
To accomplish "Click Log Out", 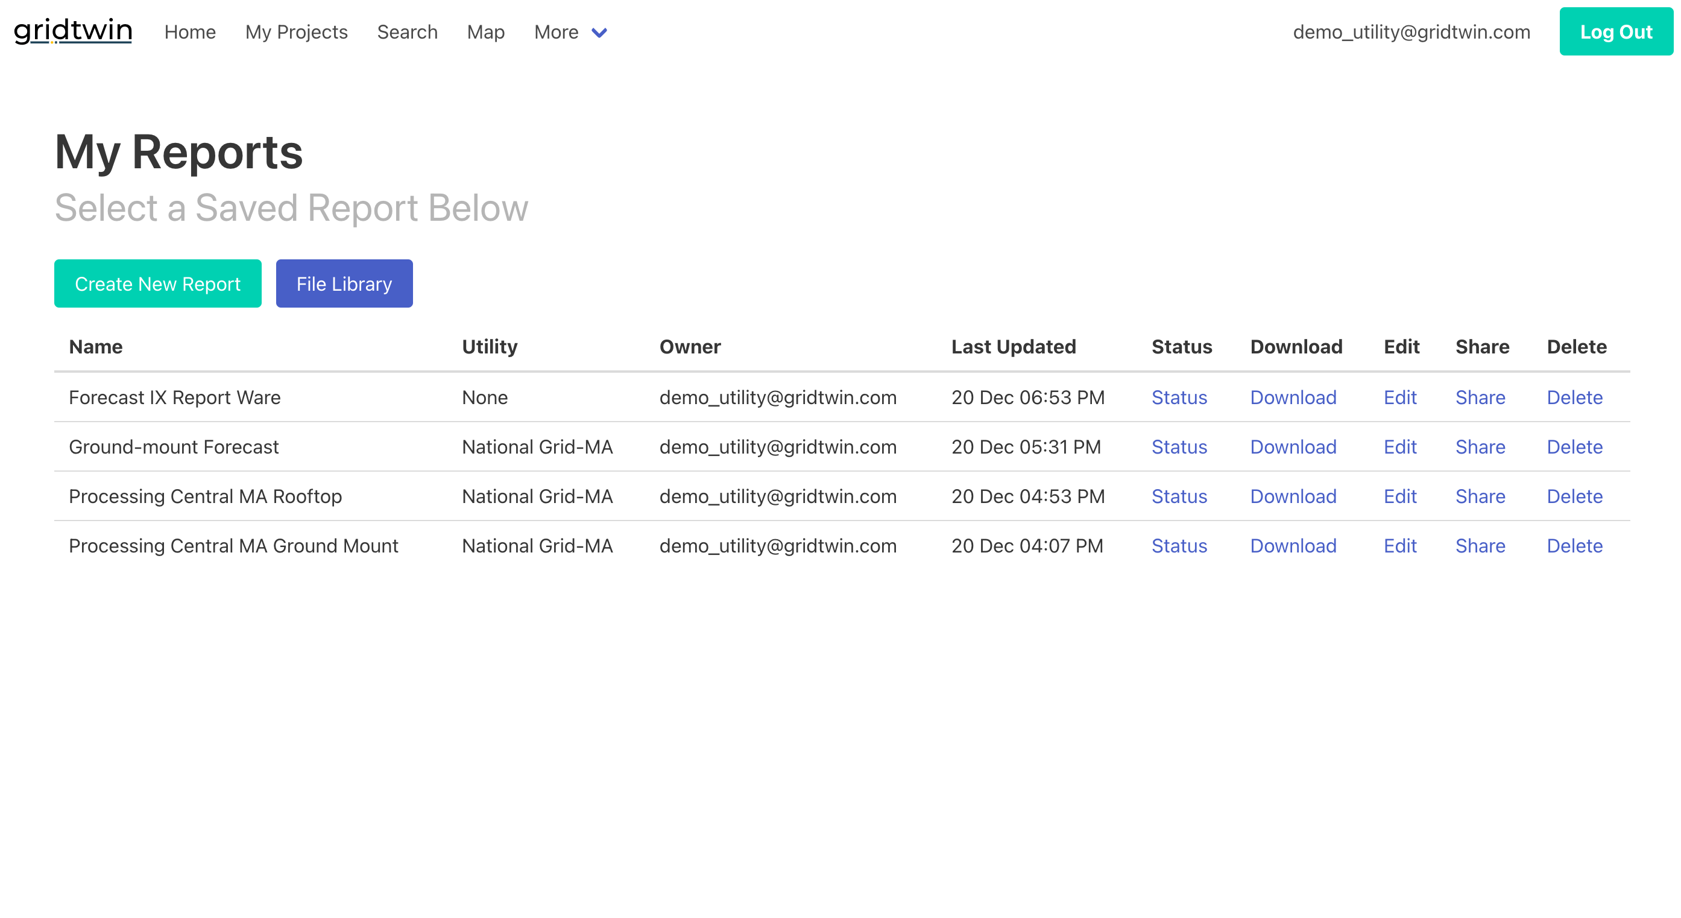I will 1616,31.
